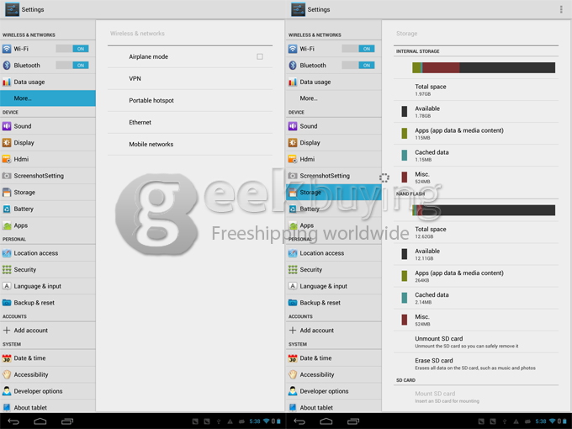Tap the teal Cached data swatch under Internal Storage
Screen dimensions: 572x429
(x=405, y=155)
